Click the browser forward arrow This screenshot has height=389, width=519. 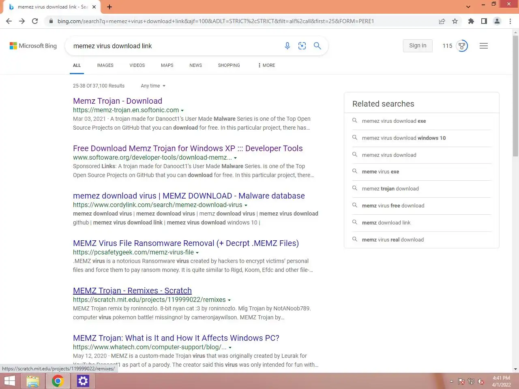(x=22, y=21)
